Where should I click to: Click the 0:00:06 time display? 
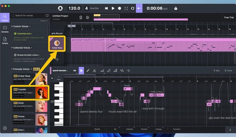pos(157,8)
